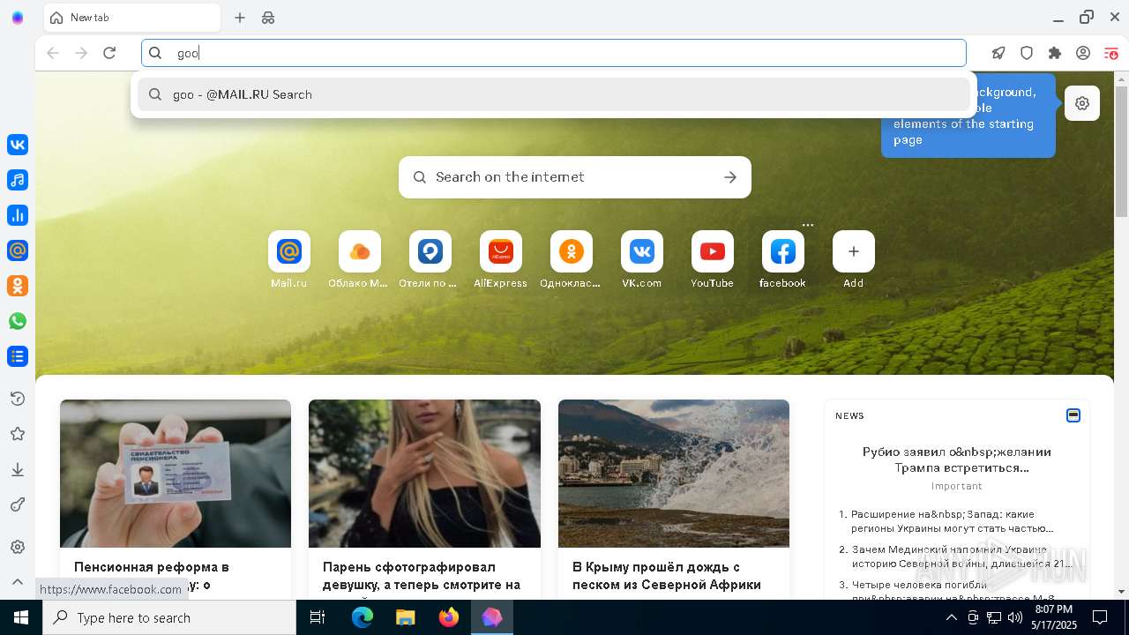The width and height of the screenshot is (1129, 635).
Task: Click the address bar containing 'goo'
Action: (x=554, y=53)
